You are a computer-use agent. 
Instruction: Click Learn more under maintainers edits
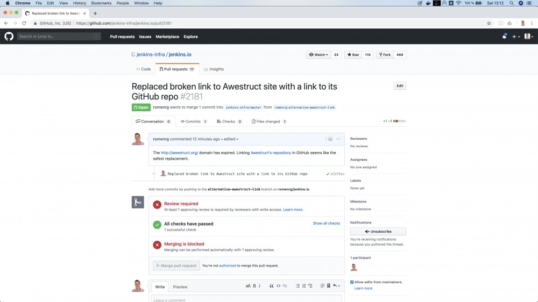pos(363,288)
